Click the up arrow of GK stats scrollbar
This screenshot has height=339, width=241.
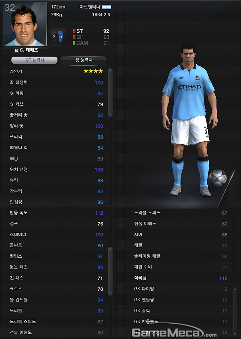point(235,289)
